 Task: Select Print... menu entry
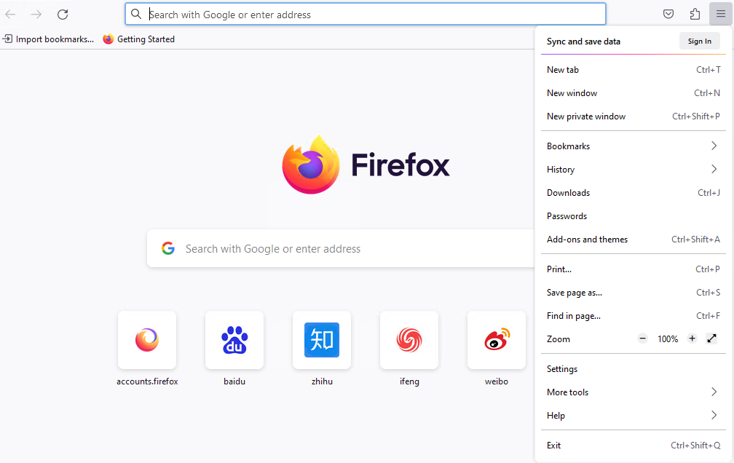[634, 269]
